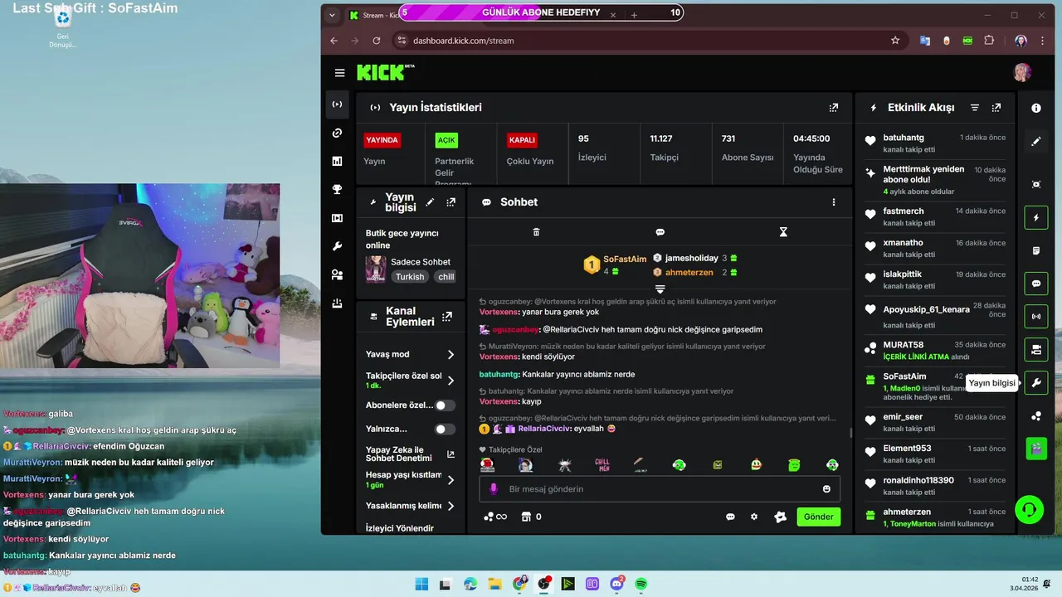This screenshot has width=1062, height=597.
Task: Open the emoji picker smiley in message box
Action: click(826, 489)
